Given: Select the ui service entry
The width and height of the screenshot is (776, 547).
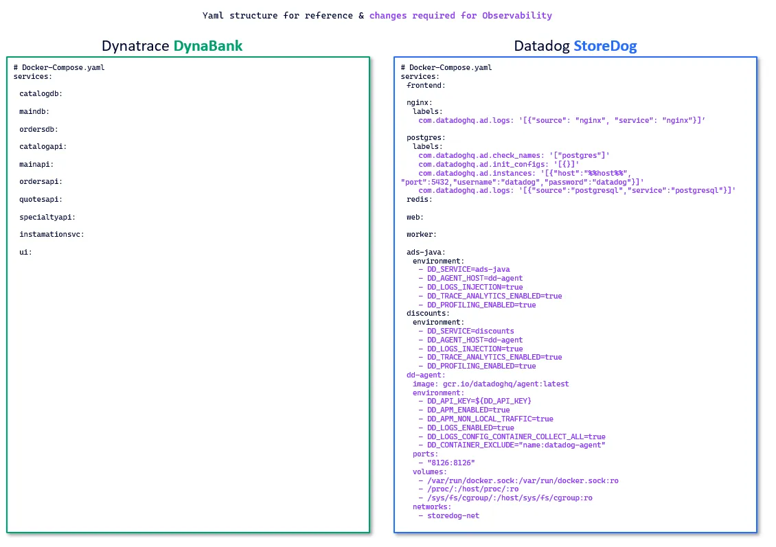Looking at the screenshot, I should (25, 252).
